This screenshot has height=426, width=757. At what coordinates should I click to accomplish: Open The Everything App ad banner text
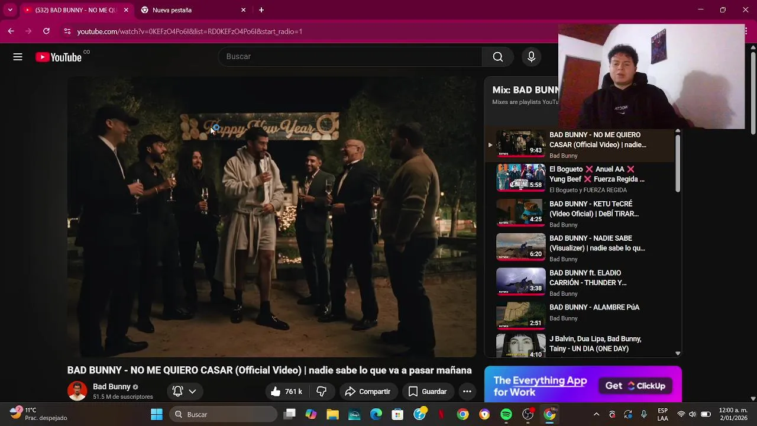540,386
